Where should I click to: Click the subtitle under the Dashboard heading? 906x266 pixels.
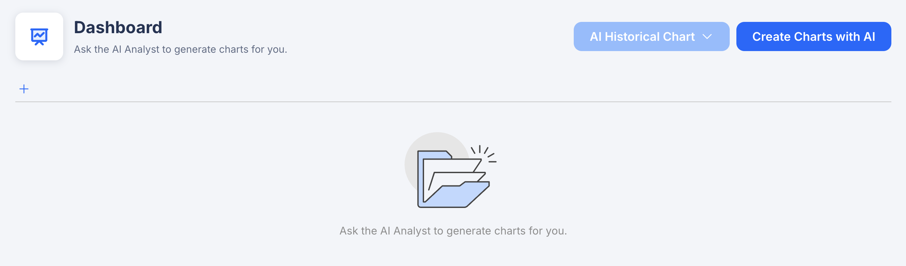pos(180,49)
